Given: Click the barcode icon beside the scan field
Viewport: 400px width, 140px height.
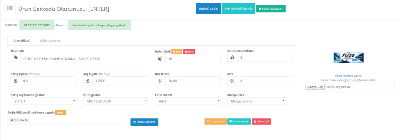Looking at the screenshot, I should 10,9.
